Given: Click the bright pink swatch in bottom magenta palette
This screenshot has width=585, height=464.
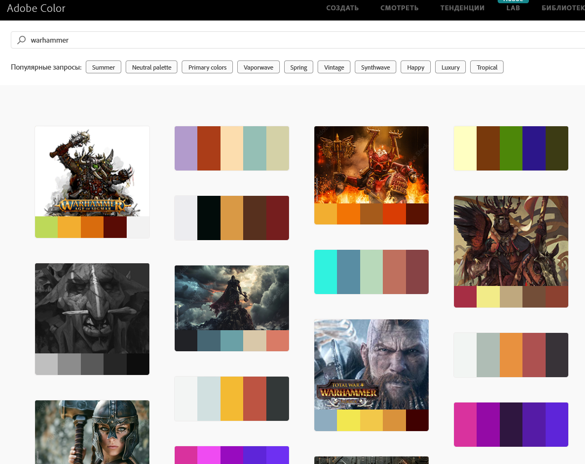Looking at the screenshot, I should click(209, 455).
